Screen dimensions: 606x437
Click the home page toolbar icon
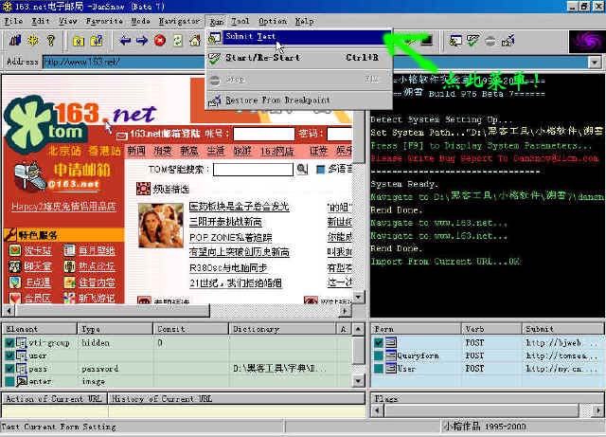[195, 40]
